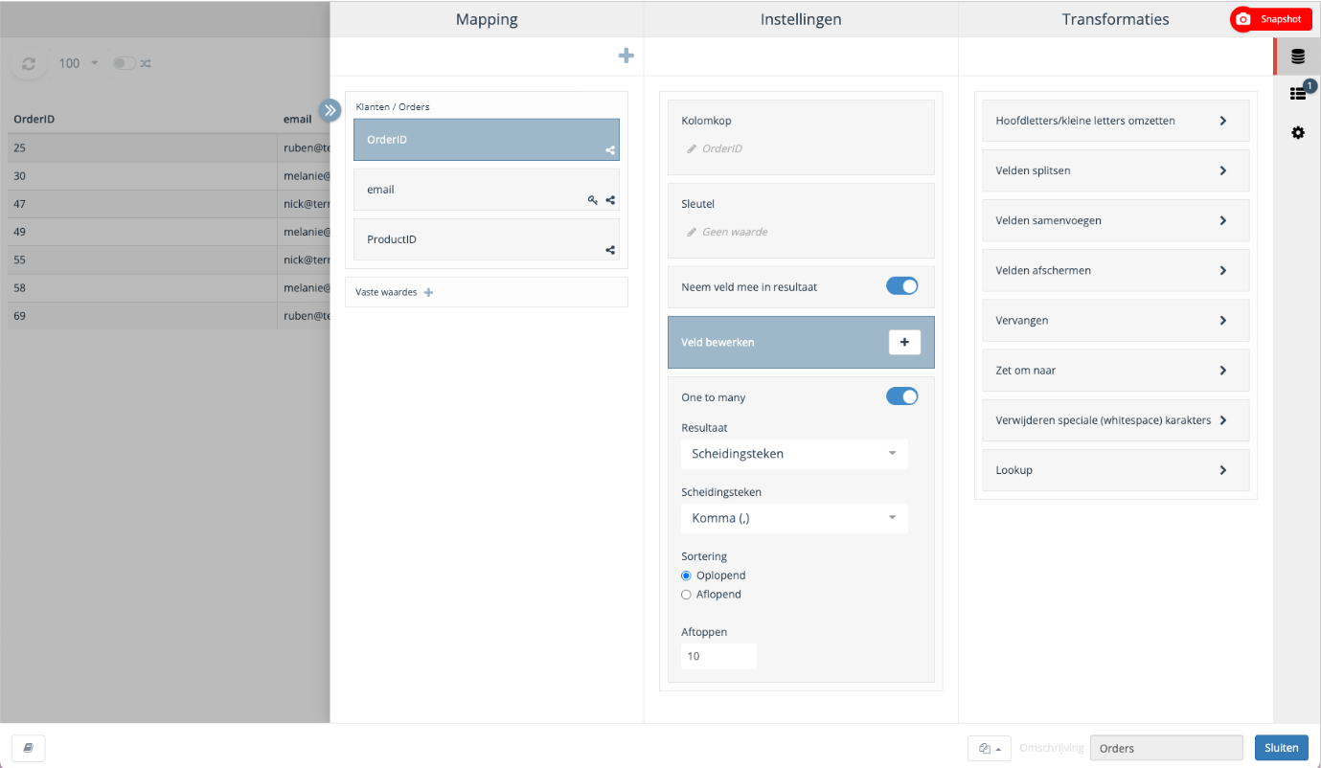Click the pencil icon under Sleutel
1321x768 pixels.
click(692, 232)
